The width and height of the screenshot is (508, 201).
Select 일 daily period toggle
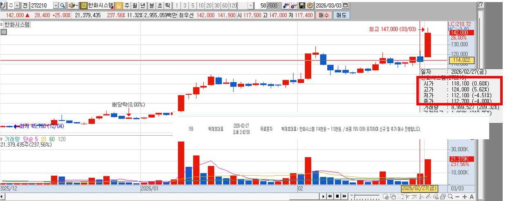pyautogui.click(x=119, y=6)
